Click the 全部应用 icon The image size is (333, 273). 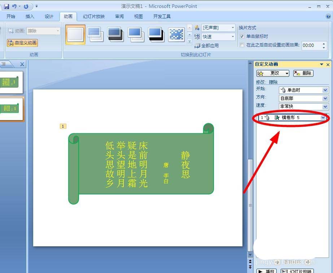point(197,46)
